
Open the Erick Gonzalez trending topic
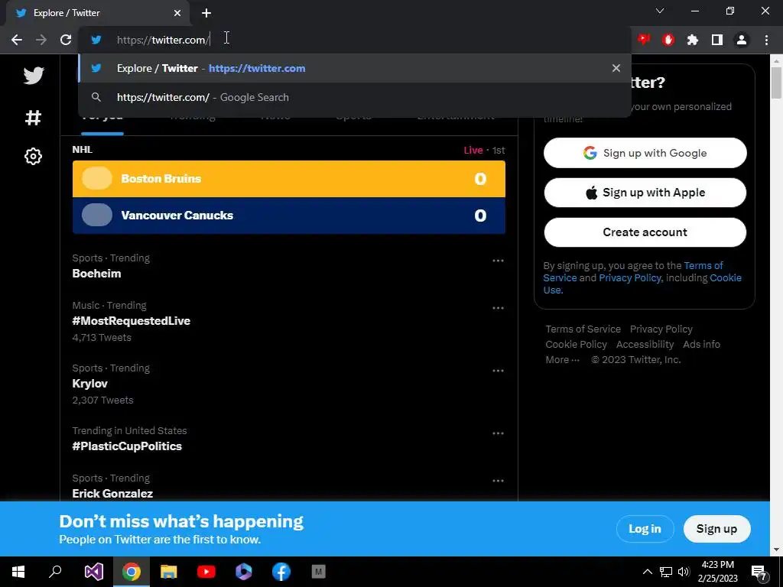point(112,494)
